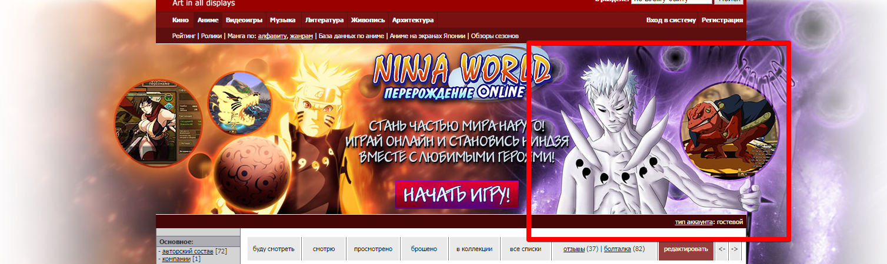Screen dimensions: 887x264
Task: Open the Рейтинг submenu link
Action: point(184,36)
